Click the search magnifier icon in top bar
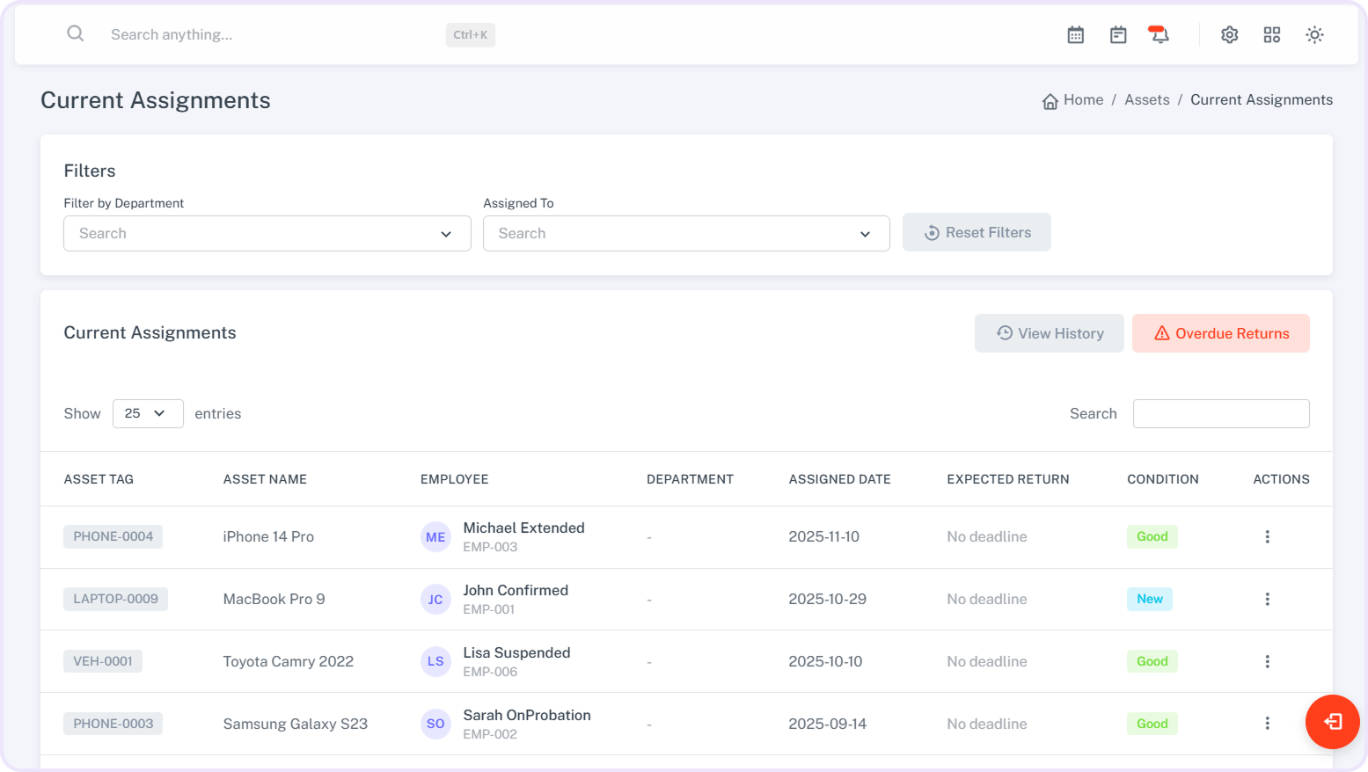This screenshot has height=772, width=1368. [x=76, y=33]
